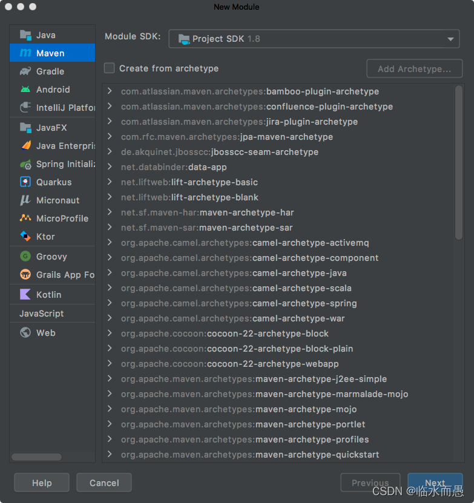Click the Grails App Forge icon

click(x=25, y=275)
